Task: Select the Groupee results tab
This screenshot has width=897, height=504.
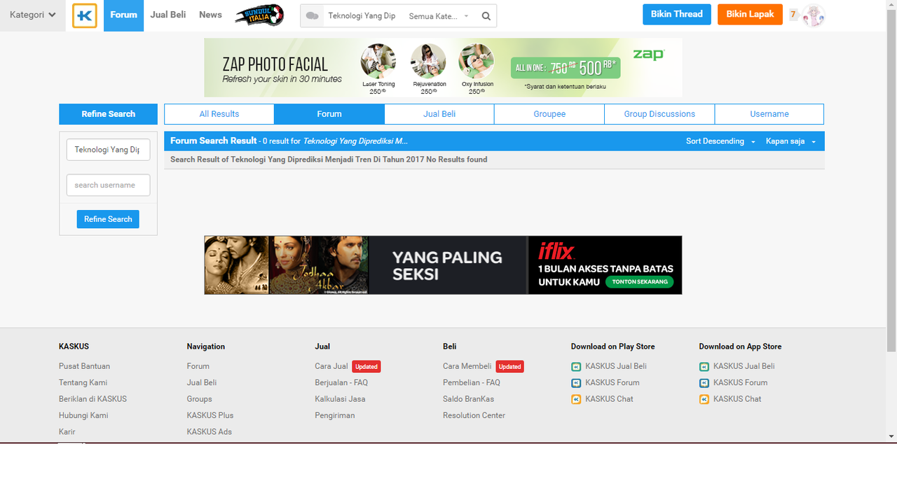Action: [549, 114]
